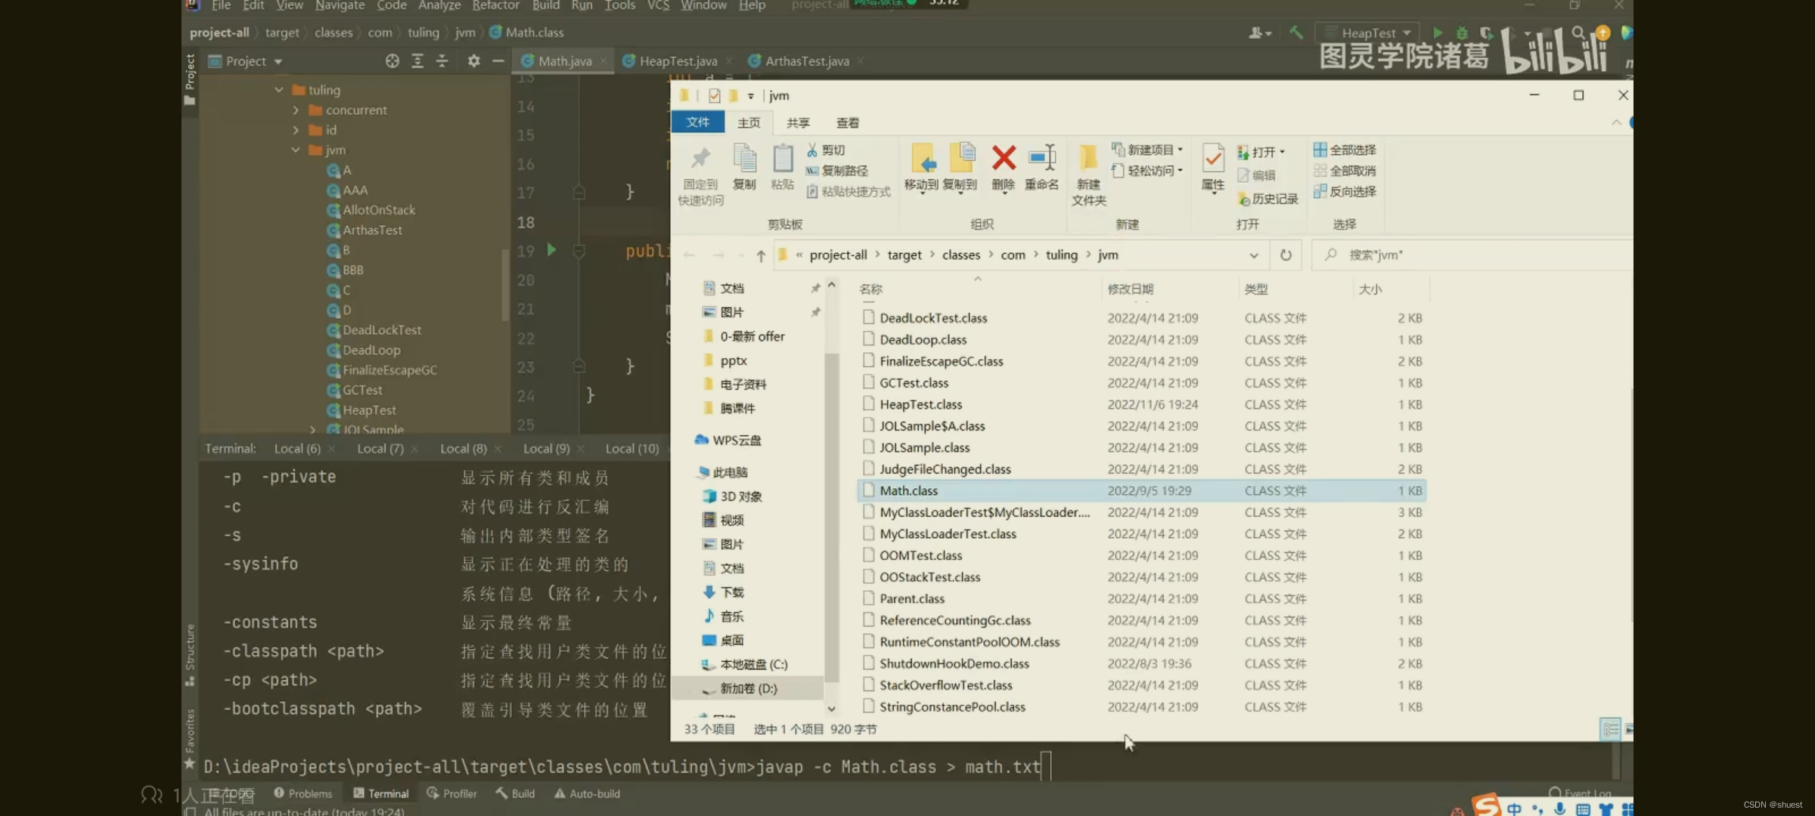The image size is (1815, 816).
Task: Click target in IDE breadcrumb path
Action: [x=282, y=32]
